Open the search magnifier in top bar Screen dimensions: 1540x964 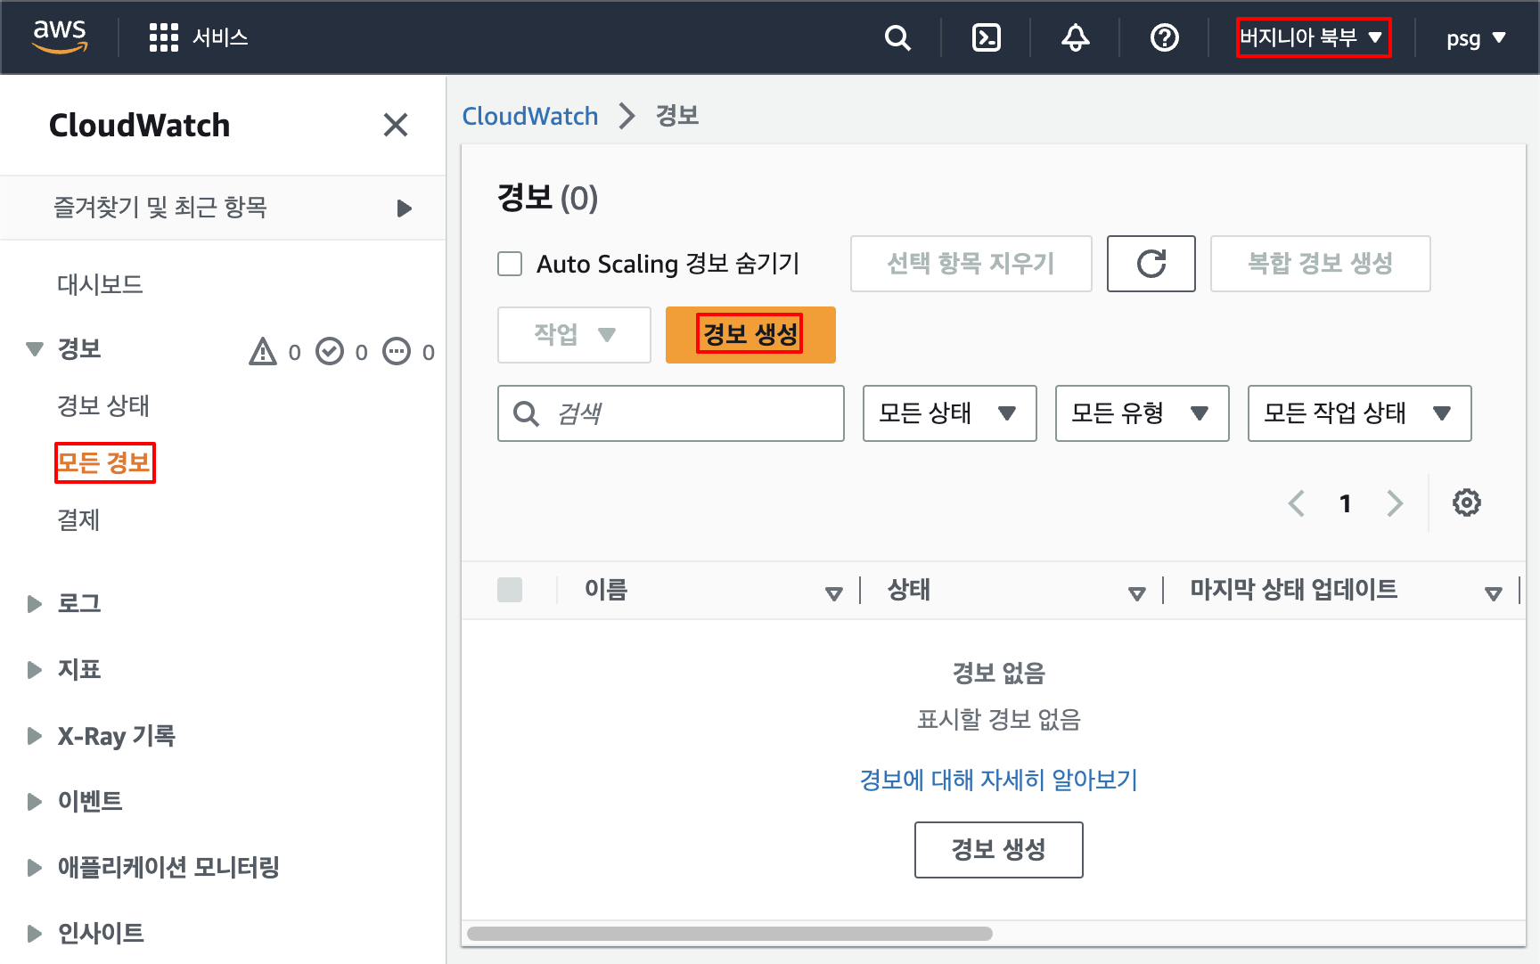897,38
